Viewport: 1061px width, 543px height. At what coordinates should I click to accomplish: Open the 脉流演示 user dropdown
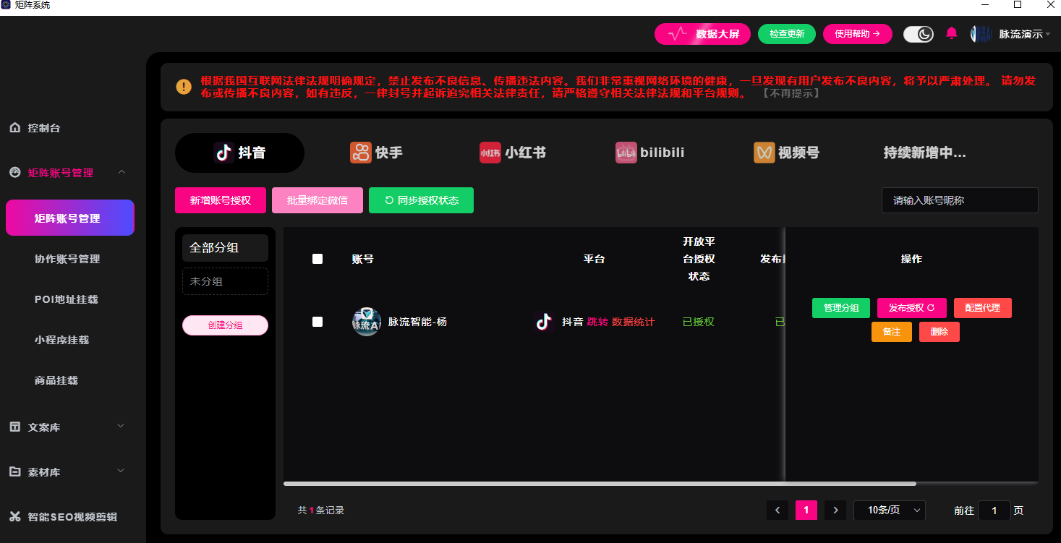point(1025,34)
